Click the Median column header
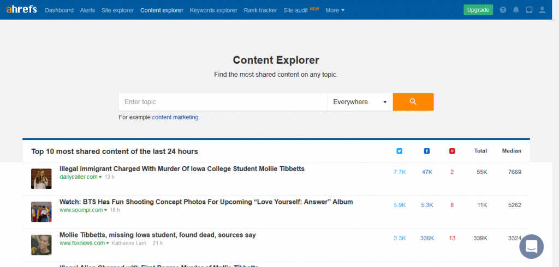The height and width of the screenshot is (267, 559). pyautogui.click(x=512, y=151)
